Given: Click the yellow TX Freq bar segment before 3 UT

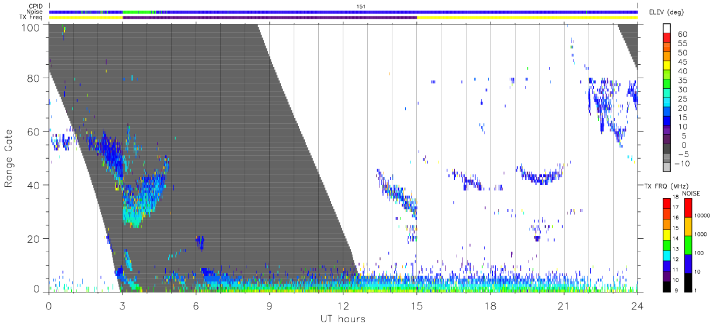Looking at the screenshot, I should 86,18.
